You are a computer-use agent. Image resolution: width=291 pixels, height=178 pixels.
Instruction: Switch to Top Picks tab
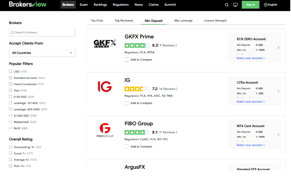[97, 20]
